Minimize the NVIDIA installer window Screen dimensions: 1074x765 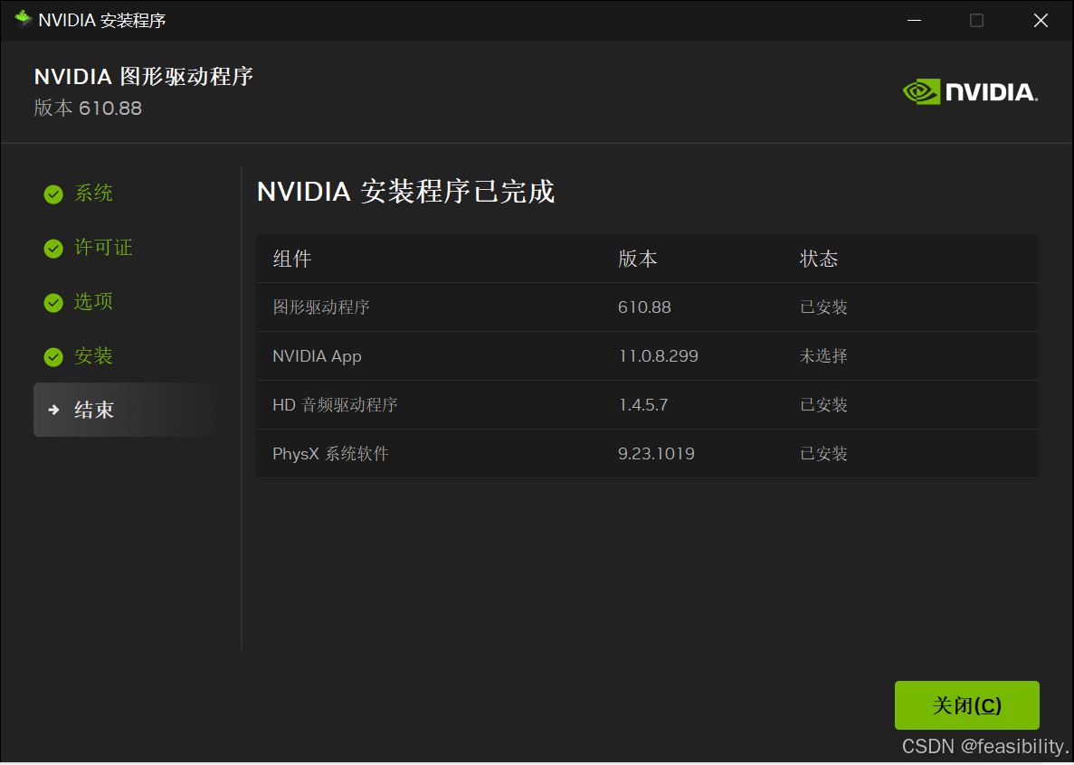point(914,21)
